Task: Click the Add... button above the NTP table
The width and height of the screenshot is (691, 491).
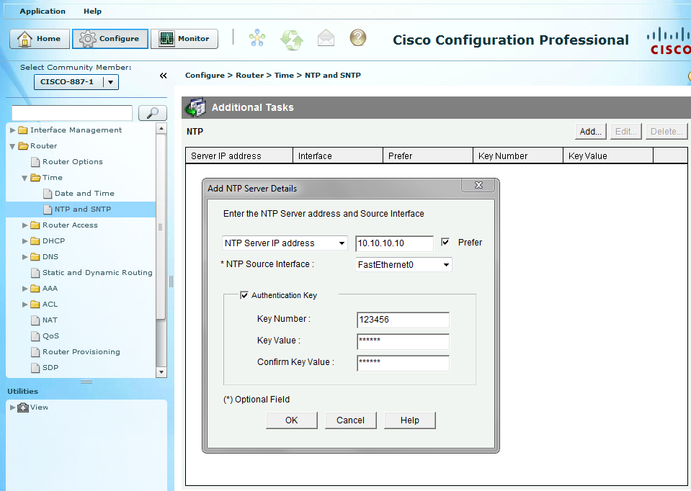Action: [591, 131]
